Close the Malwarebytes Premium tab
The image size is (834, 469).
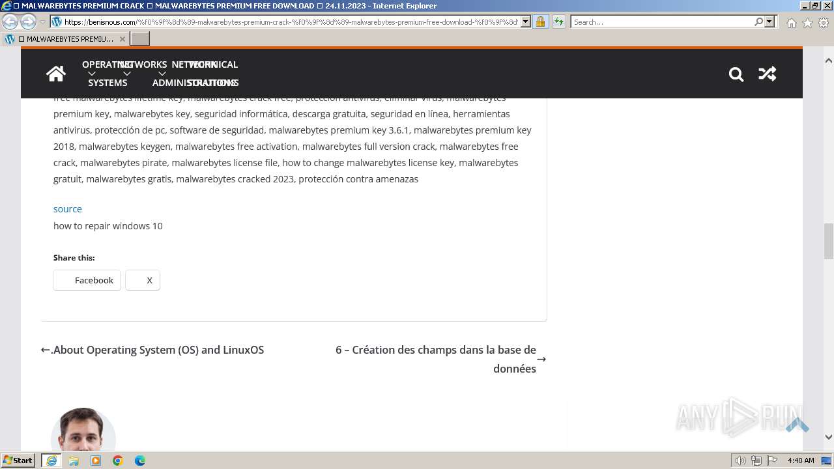tap(122, 39)
